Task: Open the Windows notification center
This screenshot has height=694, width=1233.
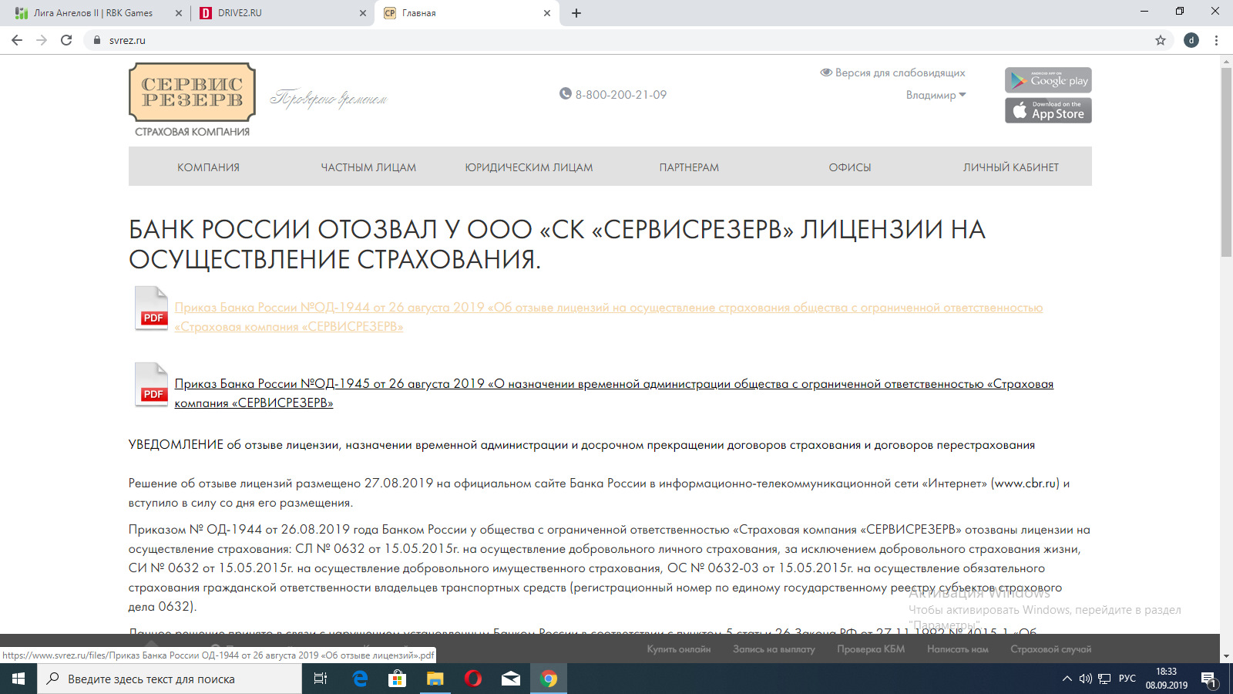Action: pyautogui.click(x=1208, y=679)
